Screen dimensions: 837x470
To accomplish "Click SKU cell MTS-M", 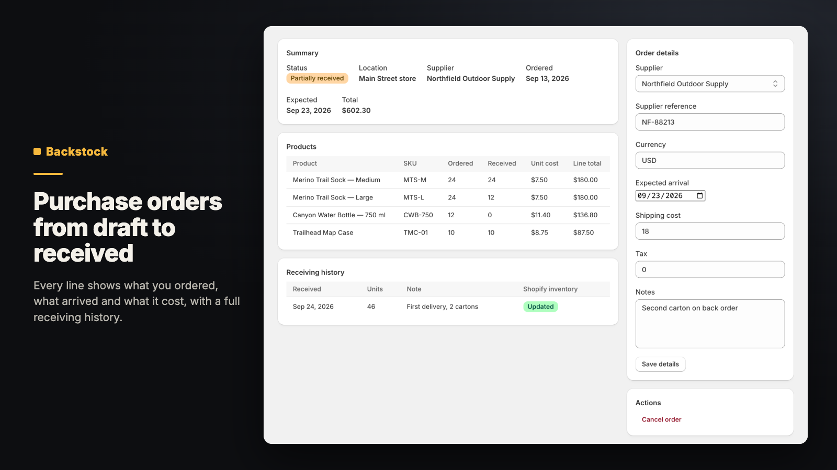I will (415, 180).
